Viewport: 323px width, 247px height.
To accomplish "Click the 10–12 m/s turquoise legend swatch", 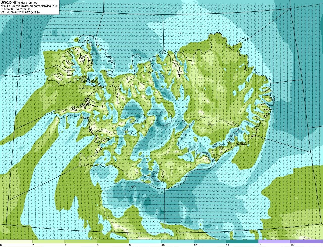I will tap(178, 241).
